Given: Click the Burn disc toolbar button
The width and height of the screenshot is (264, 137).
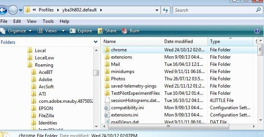Looking at the screenshot, I should 130,31.
